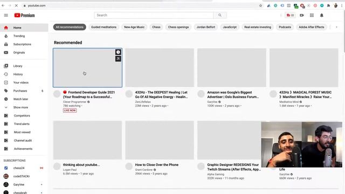Open Amazon was Google's Biggest Advertiser title
Screen dimensions: 345x194
[233, 95]
